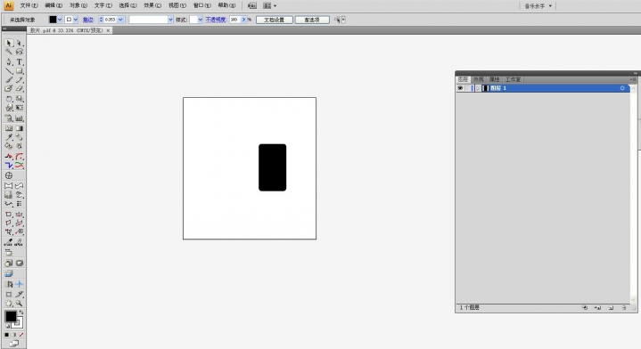641x349 pixels.
Task: Select the Rectangle shape tool
Action: click(20, 71)
